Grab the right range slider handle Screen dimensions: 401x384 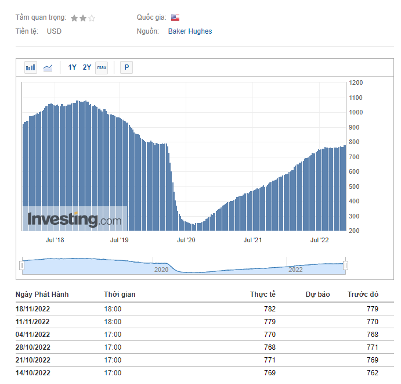coord(345,265)
